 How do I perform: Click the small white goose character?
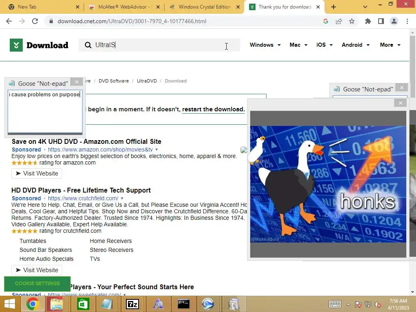[256, 150]
